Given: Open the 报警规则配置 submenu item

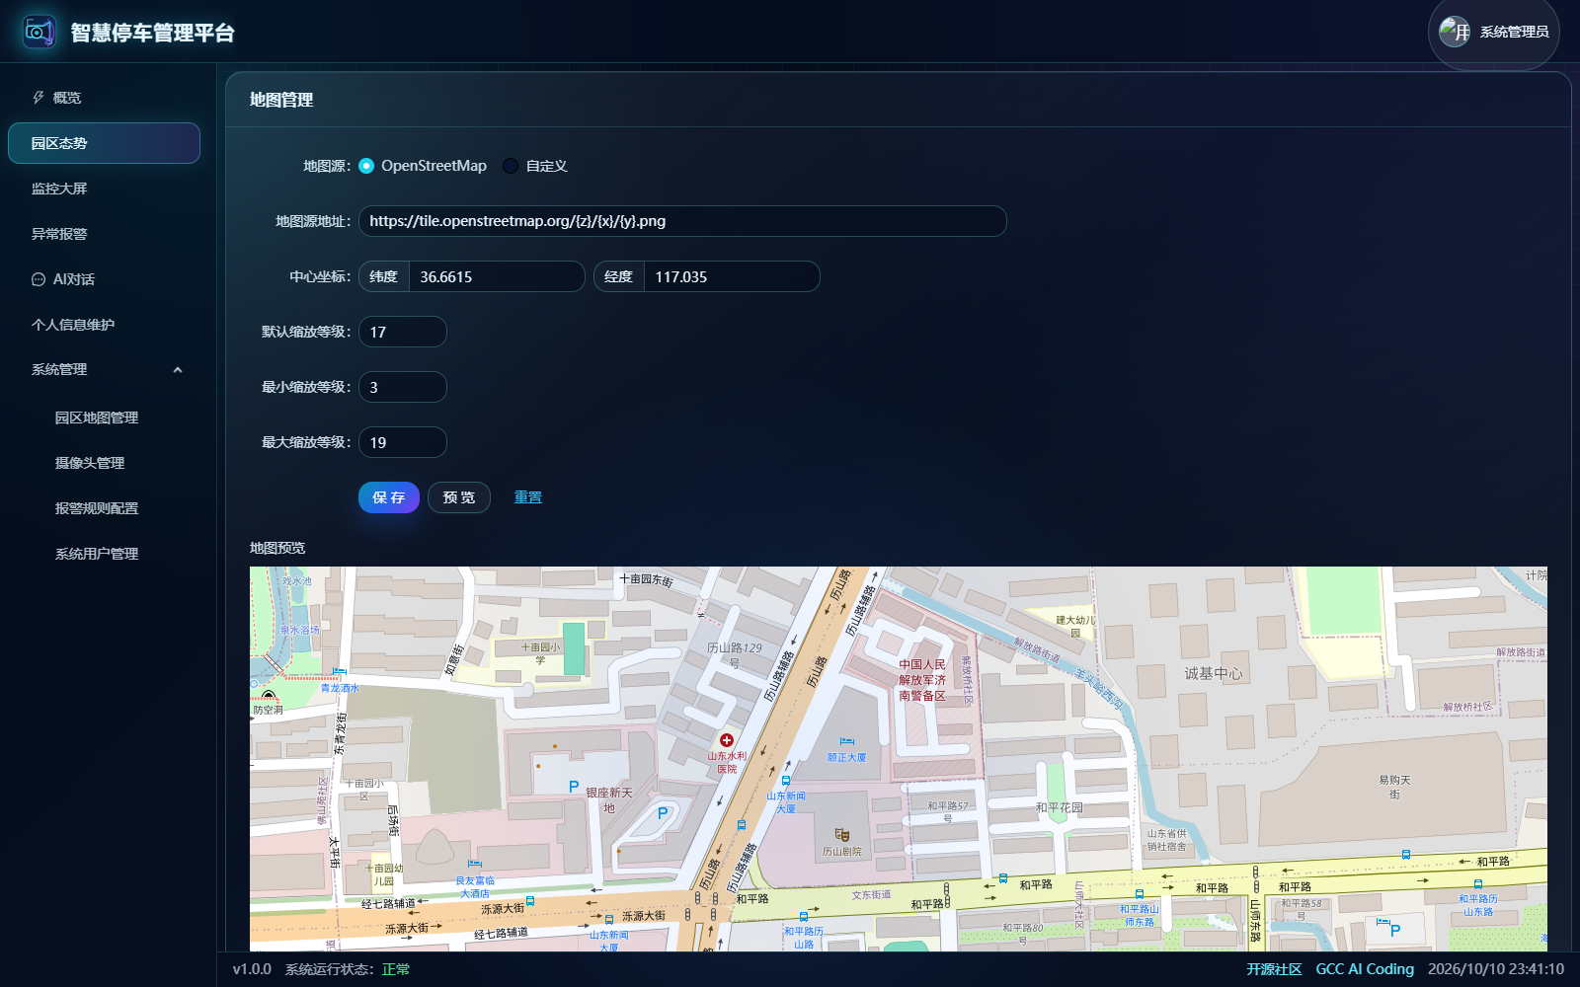Looking at the screenshot, I should [x=104, y=508].
